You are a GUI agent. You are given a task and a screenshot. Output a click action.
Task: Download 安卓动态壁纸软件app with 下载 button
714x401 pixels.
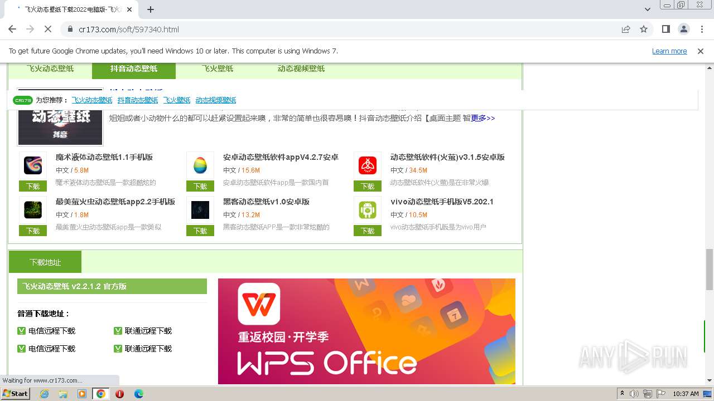coord(200,186)
